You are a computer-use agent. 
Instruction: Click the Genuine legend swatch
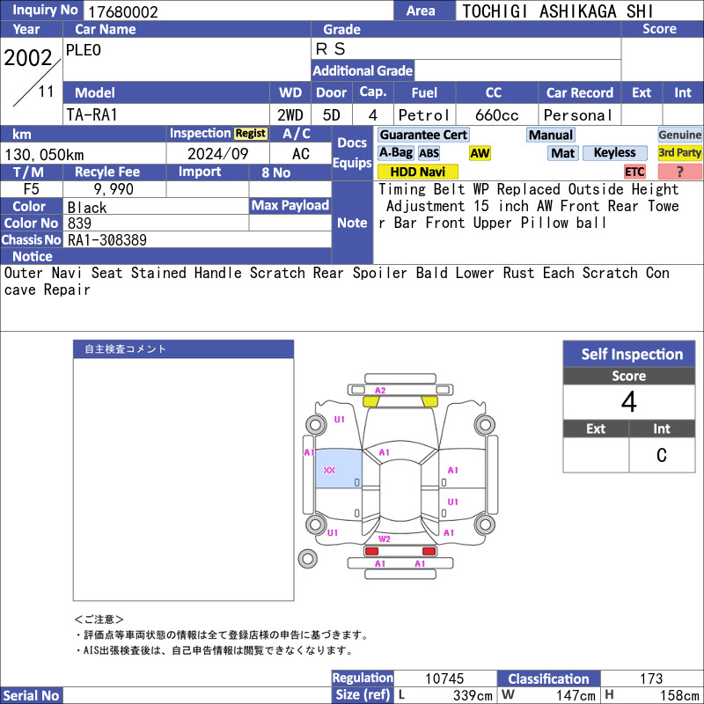(679, 135)
